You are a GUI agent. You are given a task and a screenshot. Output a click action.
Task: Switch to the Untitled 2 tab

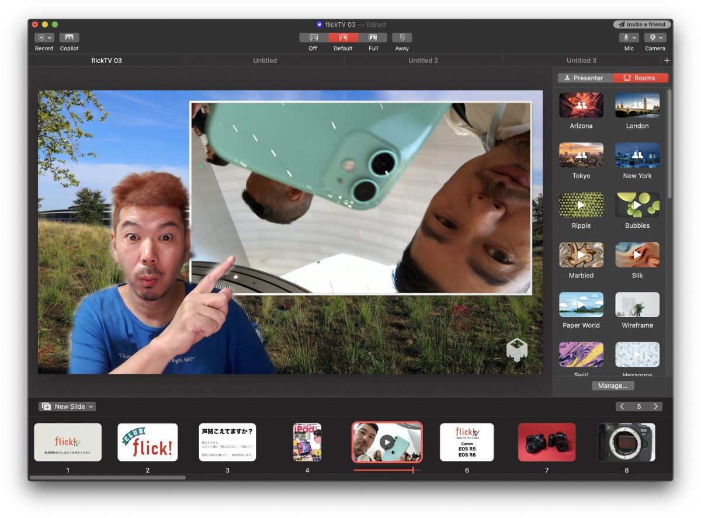pos(423,61)
